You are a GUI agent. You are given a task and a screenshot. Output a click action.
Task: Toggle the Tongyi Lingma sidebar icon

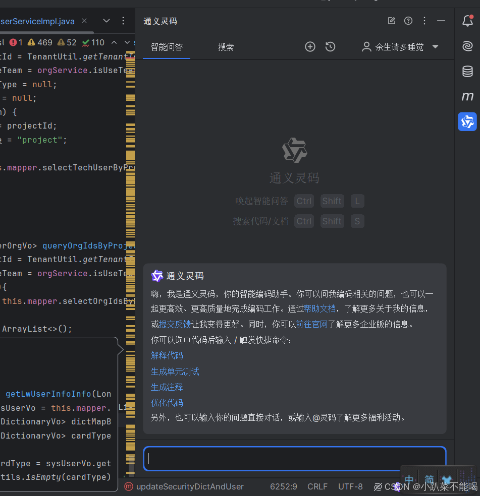[x=467, y=121]
